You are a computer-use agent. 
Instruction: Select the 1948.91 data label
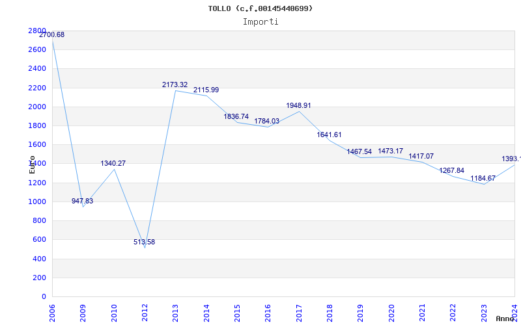[299, 105]
